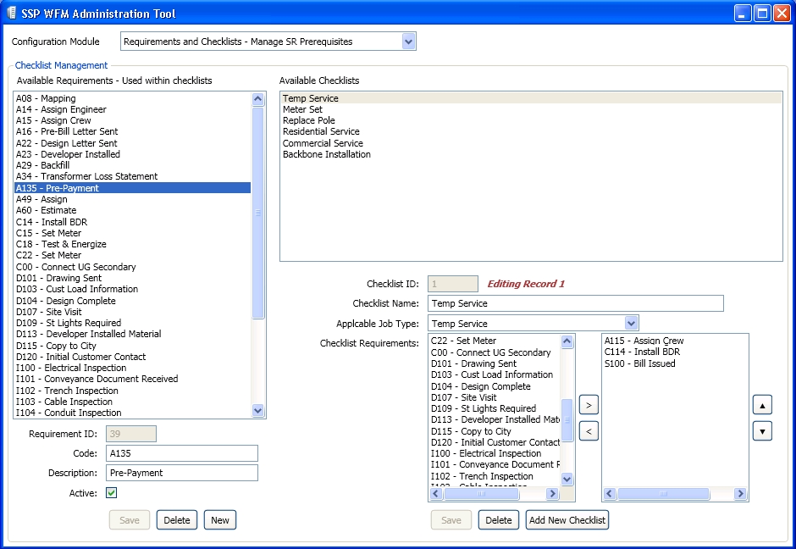The height and width of the screenshot is (549, 796).
Task: Click the Add New Checklist button
Action: pyautogui.click(x=567, y=519)
